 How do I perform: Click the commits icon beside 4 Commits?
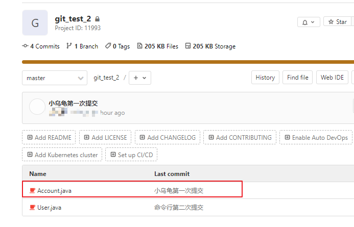coord(25,46)
